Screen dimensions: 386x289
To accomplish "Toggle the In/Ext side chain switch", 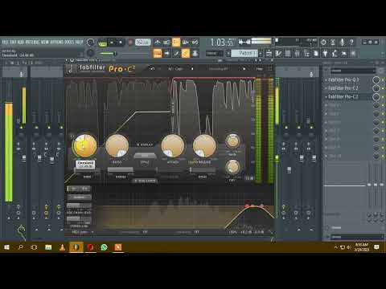I will point(79,189).
